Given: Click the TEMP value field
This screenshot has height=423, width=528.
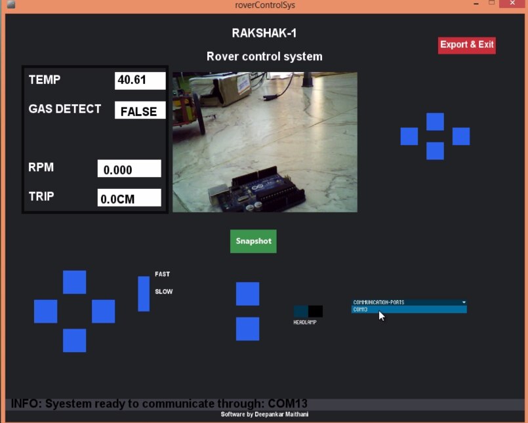Looking at the screenshot, I should pyautogui.click(x=140, y=81).
